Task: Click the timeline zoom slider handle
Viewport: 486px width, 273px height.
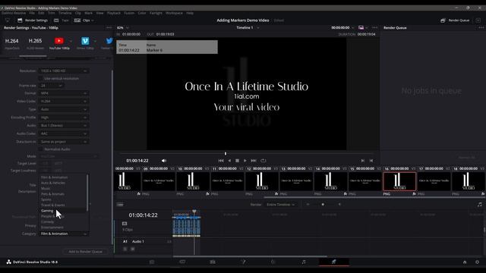Action: 323,205
